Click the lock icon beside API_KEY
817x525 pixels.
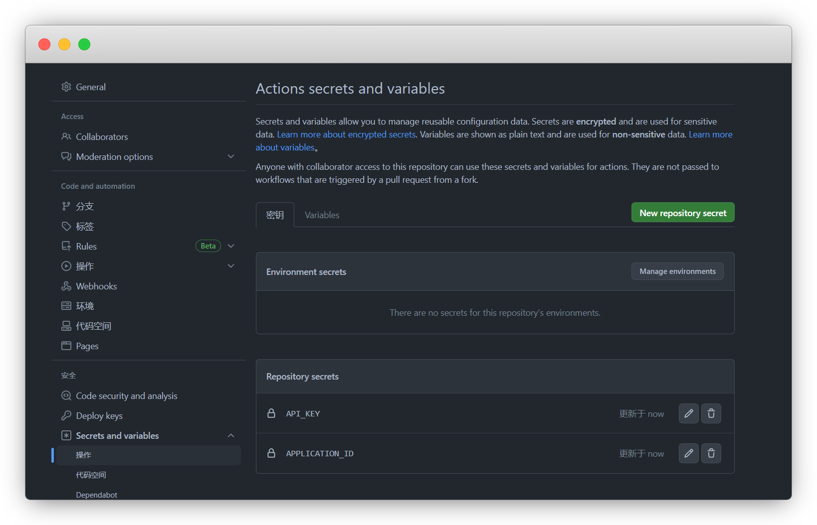click(x=271, y=413)
